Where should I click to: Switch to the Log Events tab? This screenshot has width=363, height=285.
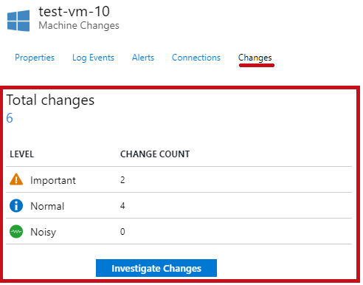point(93,58)
